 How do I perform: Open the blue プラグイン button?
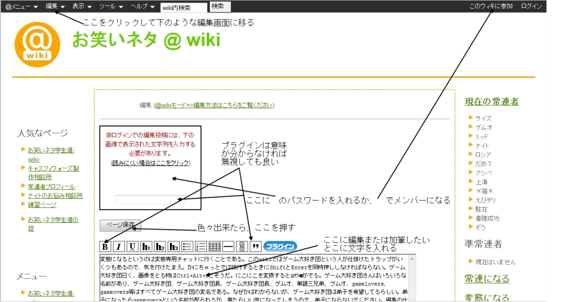(280, 247)
